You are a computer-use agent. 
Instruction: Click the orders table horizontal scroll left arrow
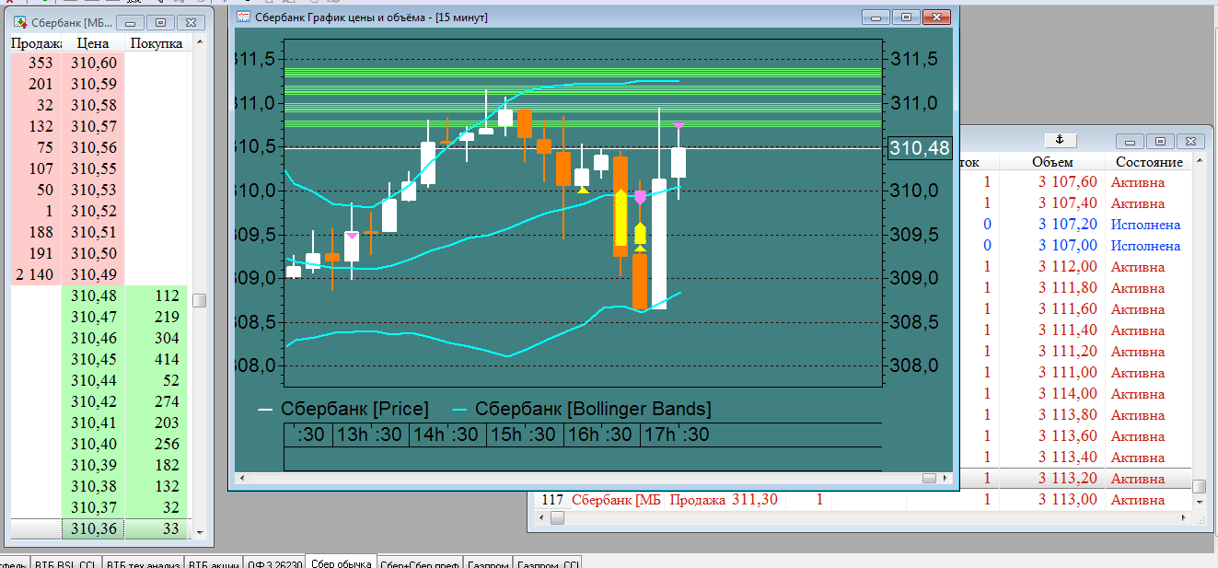[540, 518]
